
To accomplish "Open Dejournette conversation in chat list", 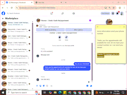I will (x=17, y=30).
